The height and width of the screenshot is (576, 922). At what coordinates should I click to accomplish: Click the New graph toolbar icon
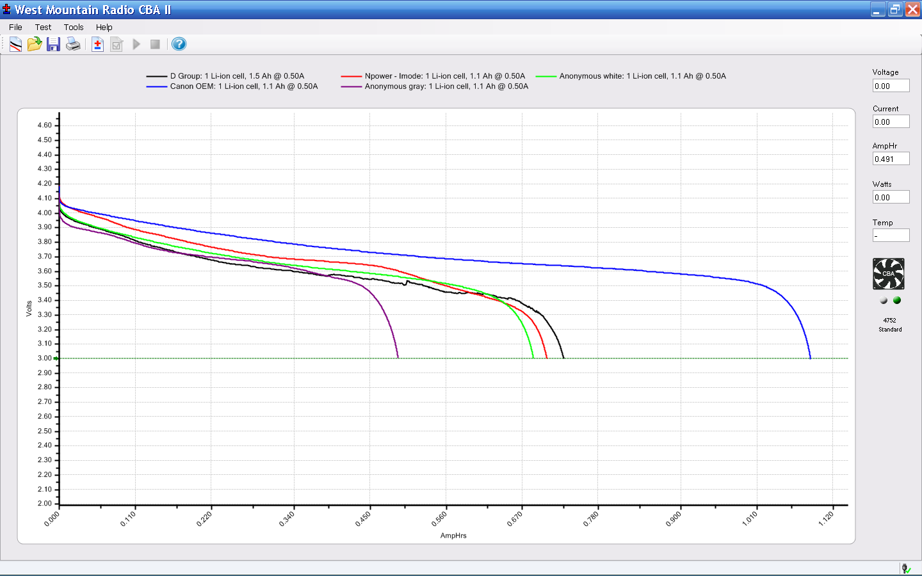[x=15, y=44]
